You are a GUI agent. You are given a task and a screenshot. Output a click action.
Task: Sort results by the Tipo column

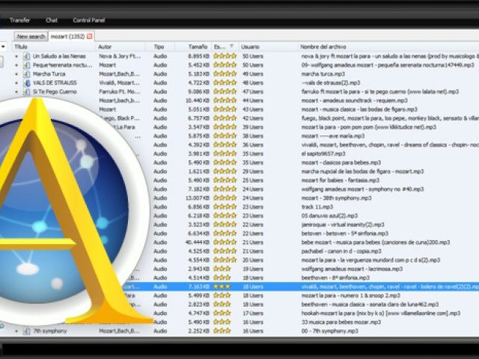[x=159, y=46]
